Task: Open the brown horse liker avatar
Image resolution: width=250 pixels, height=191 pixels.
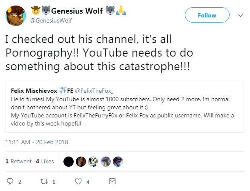Action: click(x=81, y=162)
